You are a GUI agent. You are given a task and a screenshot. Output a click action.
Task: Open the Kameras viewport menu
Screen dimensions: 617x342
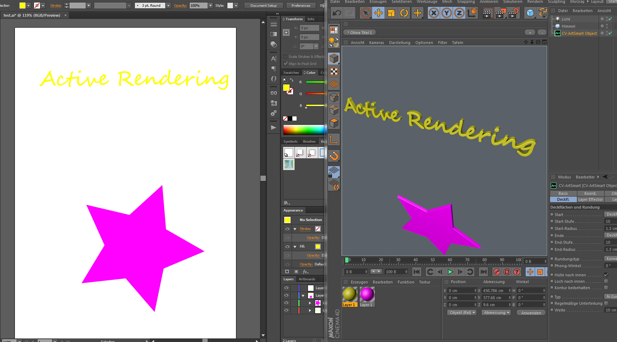376,43
